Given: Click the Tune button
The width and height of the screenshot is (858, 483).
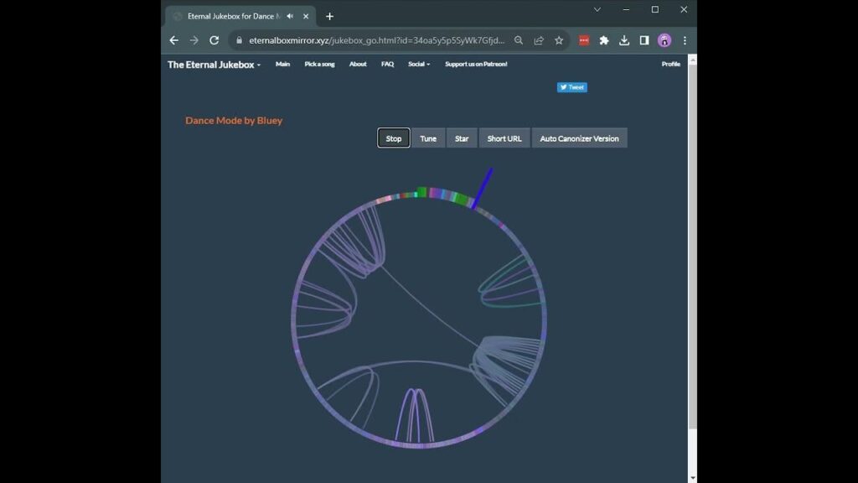Looking at the screenshot, I should tap(428, 138).
